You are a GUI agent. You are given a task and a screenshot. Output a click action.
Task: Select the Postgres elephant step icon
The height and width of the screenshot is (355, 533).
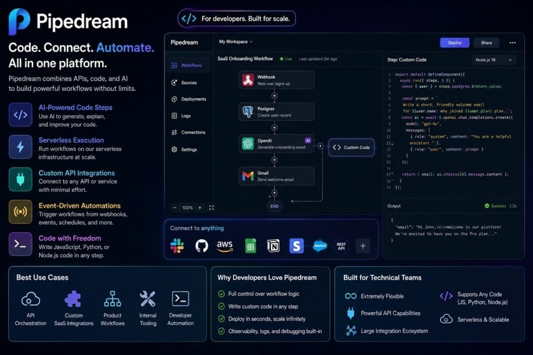(248, 112)
